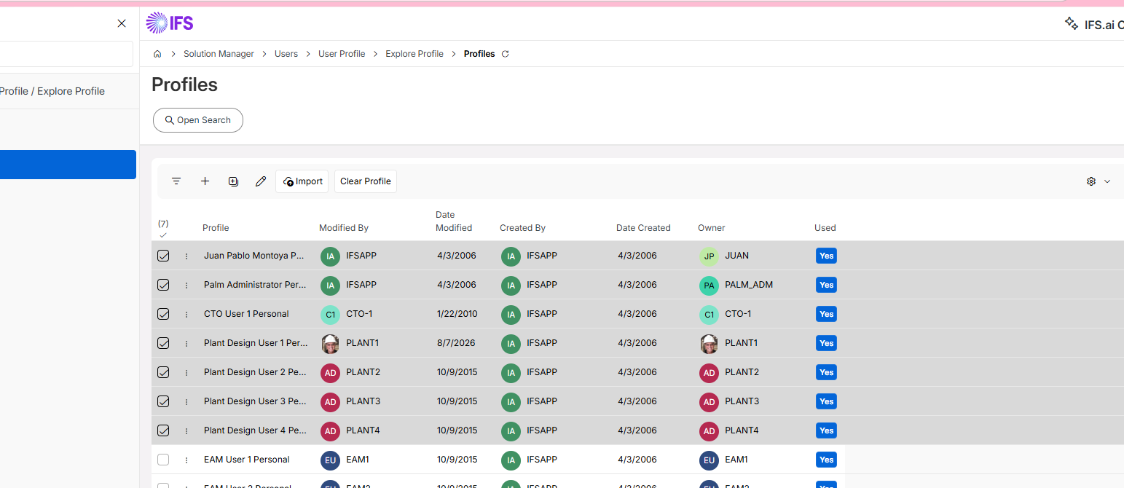The height and width of the screenshot is (488, 1124).
Task: Add a new profile with plus icon
Action: click(x=205, y=181)
